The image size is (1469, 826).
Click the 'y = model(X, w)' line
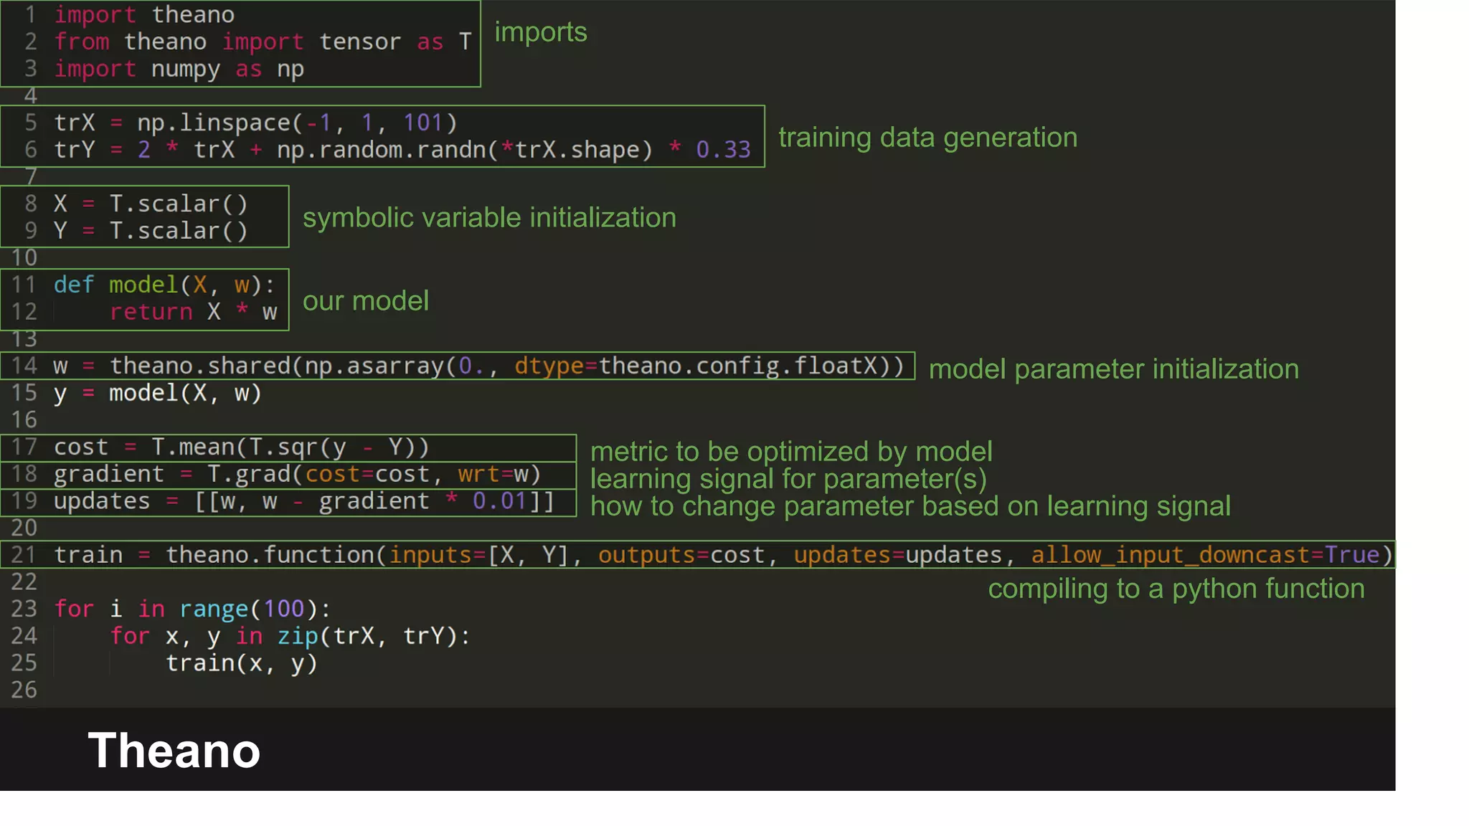(158, 394)
